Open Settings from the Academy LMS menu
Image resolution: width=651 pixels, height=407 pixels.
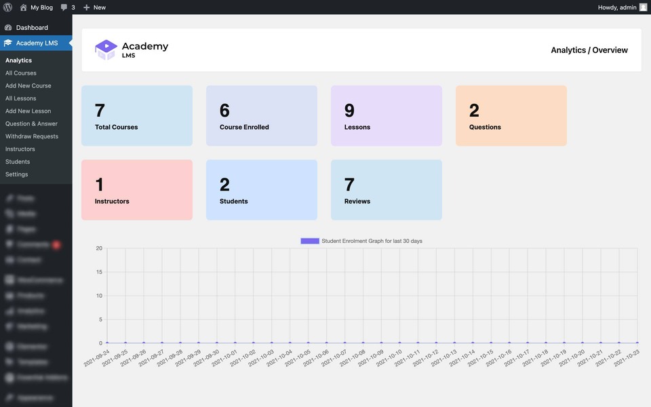coord(16,174)
